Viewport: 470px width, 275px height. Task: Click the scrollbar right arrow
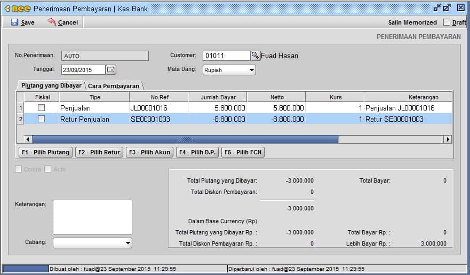[x=448, y=139]
